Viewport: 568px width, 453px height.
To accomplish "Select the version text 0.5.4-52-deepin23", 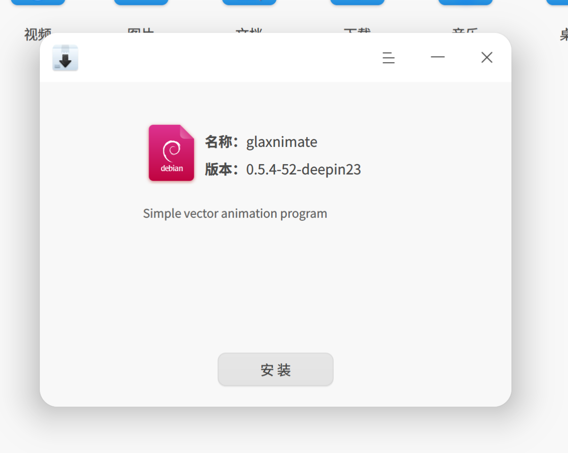I will [304, 170].
